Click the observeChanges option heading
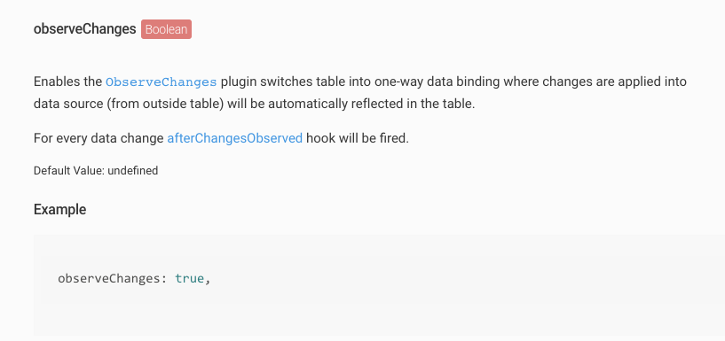Screen dimensions: 725x341 click(84, 29)
